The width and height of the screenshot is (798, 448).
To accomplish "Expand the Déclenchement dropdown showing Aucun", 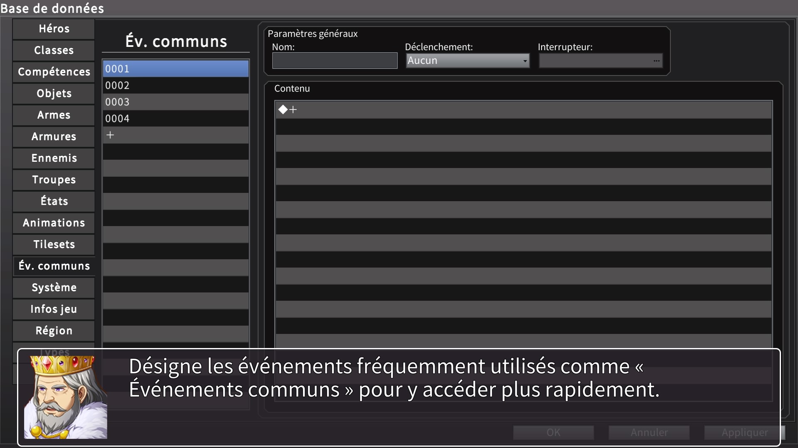I will (x=468, y=61).
